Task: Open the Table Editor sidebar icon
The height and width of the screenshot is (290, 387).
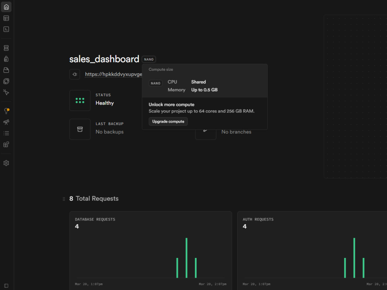Action: (x=6, y=18)
